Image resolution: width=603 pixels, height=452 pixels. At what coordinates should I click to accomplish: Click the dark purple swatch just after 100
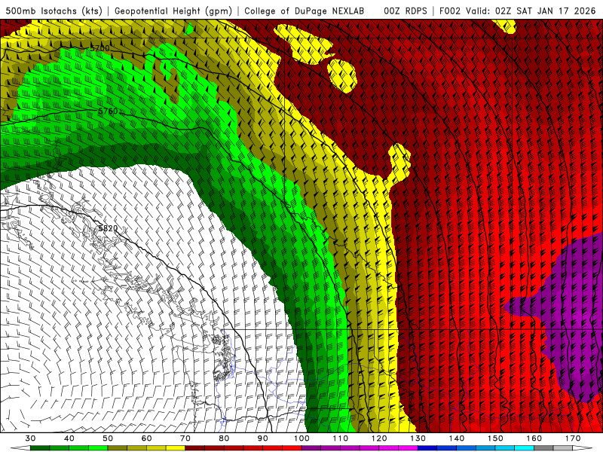(311, 449)
